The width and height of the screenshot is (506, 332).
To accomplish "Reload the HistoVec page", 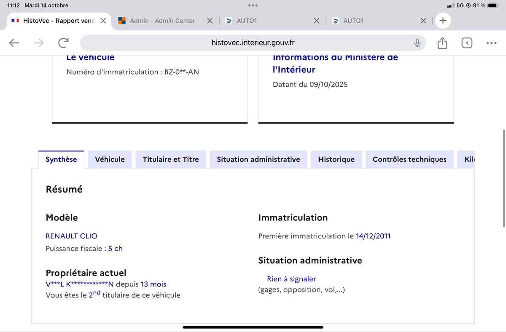I will [63, 43].
